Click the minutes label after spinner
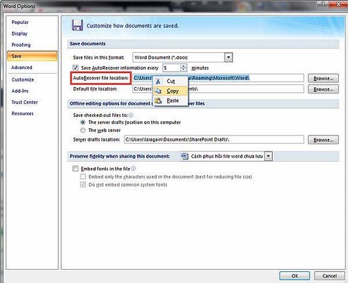 (200, 68)
